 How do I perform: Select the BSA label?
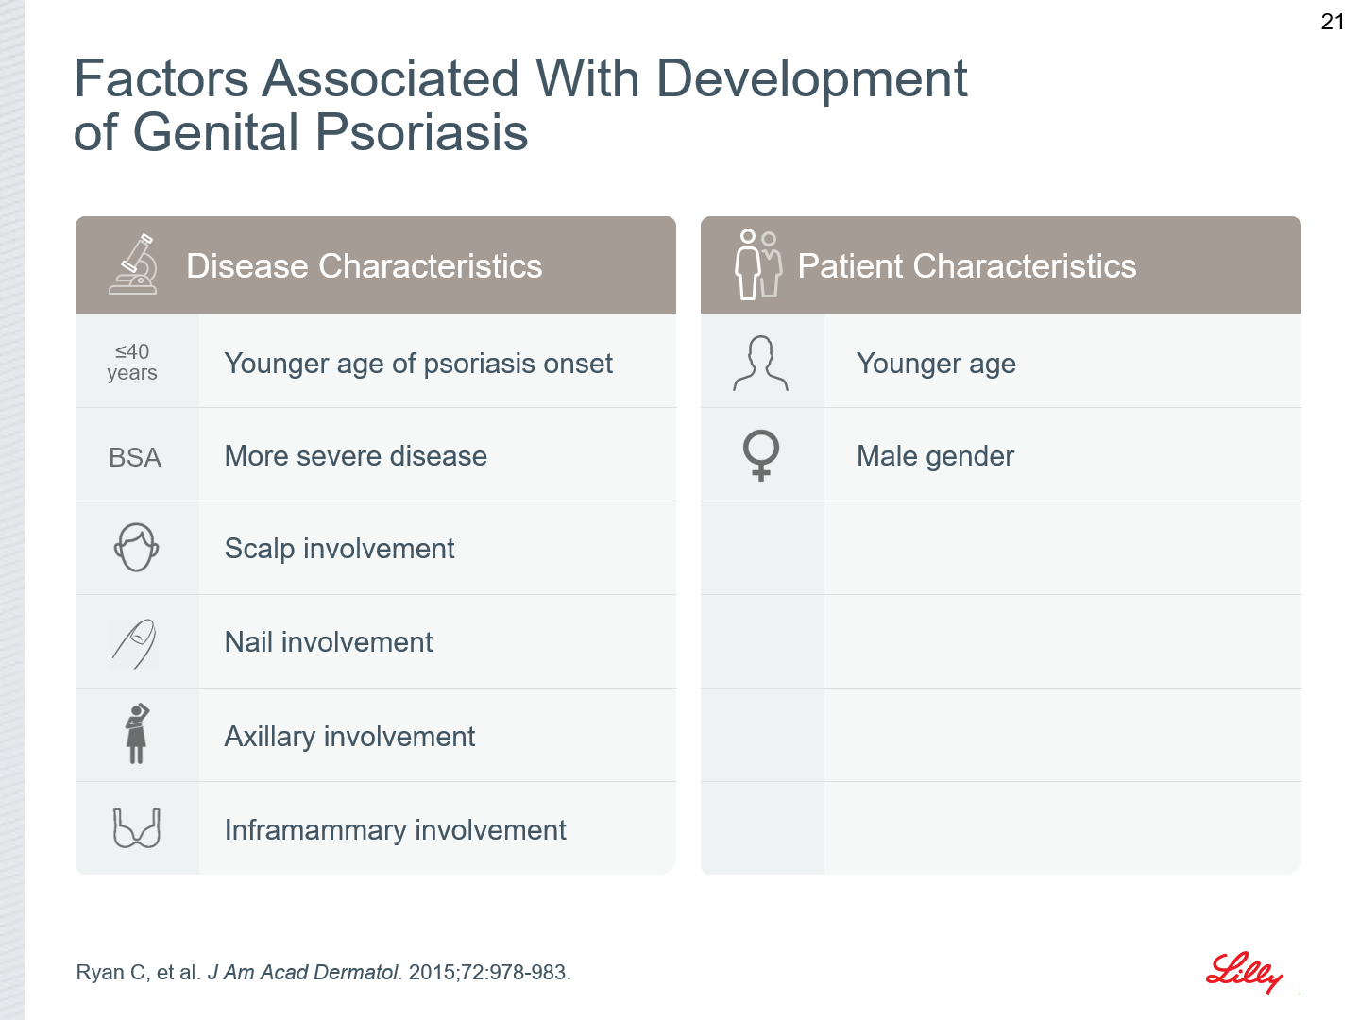(x=135, y=458)
